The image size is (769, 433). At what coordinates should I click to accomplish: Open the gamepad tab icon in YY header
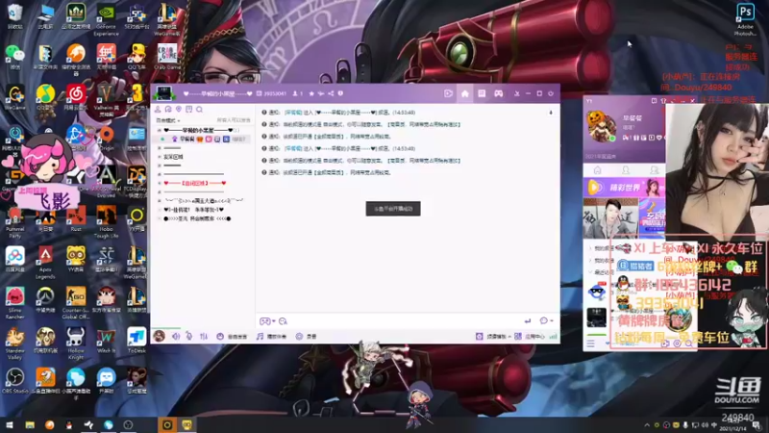tap(498, 93)
